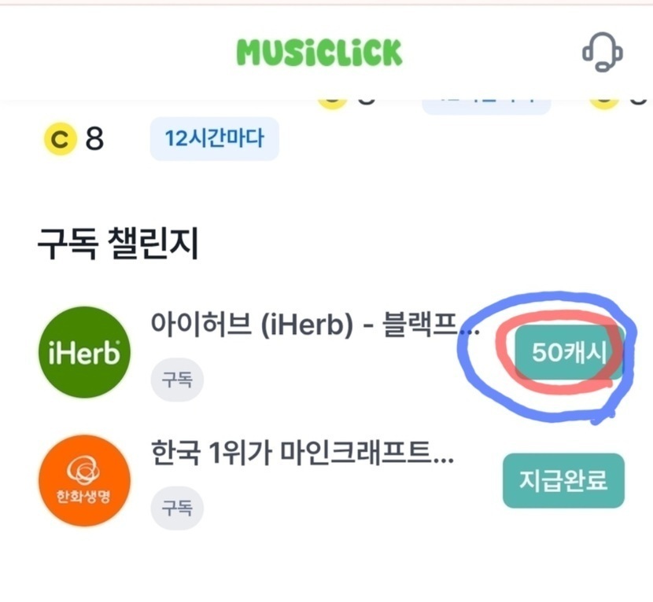Open the 한국 1위가 마인크래프트 title
This screenshot has height=602, width=653.
click(x=302, y=453)
